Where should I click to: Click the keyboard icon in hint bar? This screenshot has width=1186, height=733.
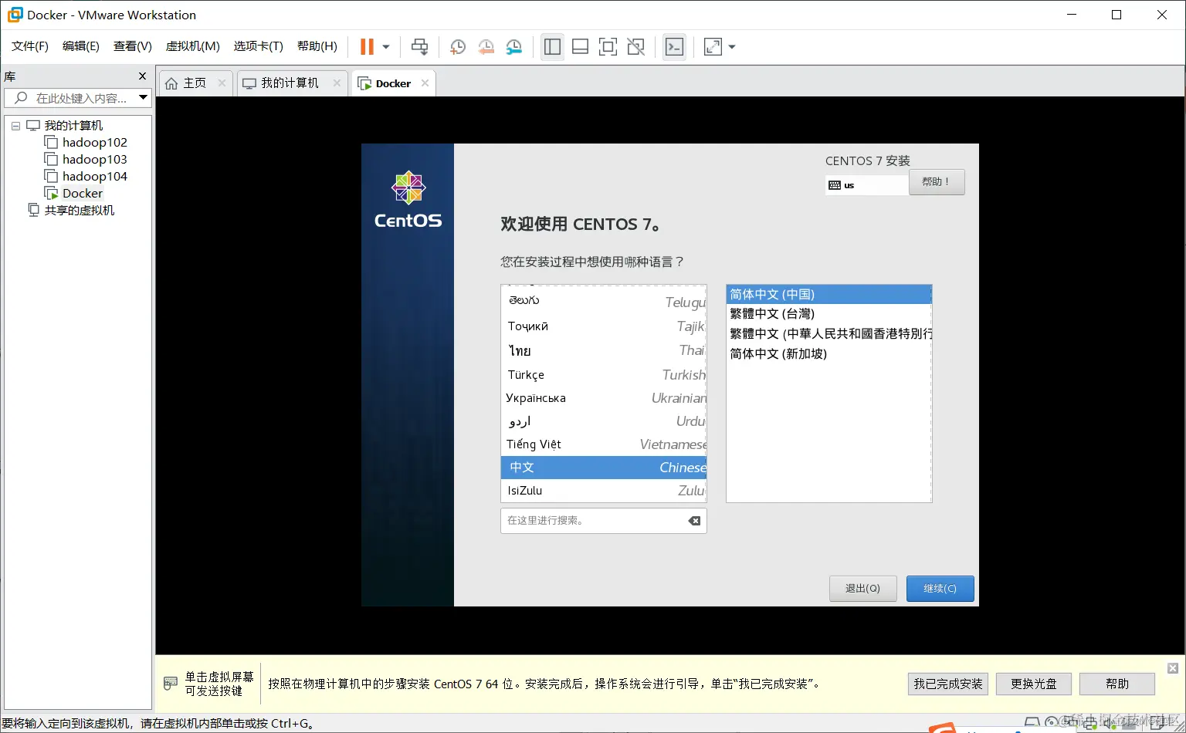171,684
